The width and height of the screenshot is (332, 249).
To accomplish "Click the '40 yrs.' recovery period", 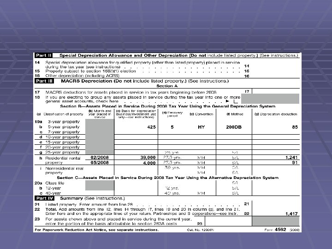I will coord(172,193).
